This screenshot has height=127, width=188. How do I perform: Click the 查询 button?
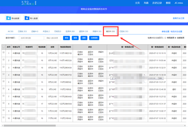67,38
